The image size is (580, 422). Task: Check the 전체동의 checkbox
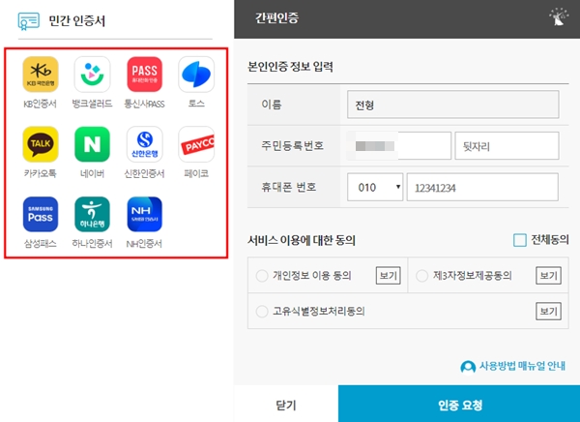[x=520, y=240]
